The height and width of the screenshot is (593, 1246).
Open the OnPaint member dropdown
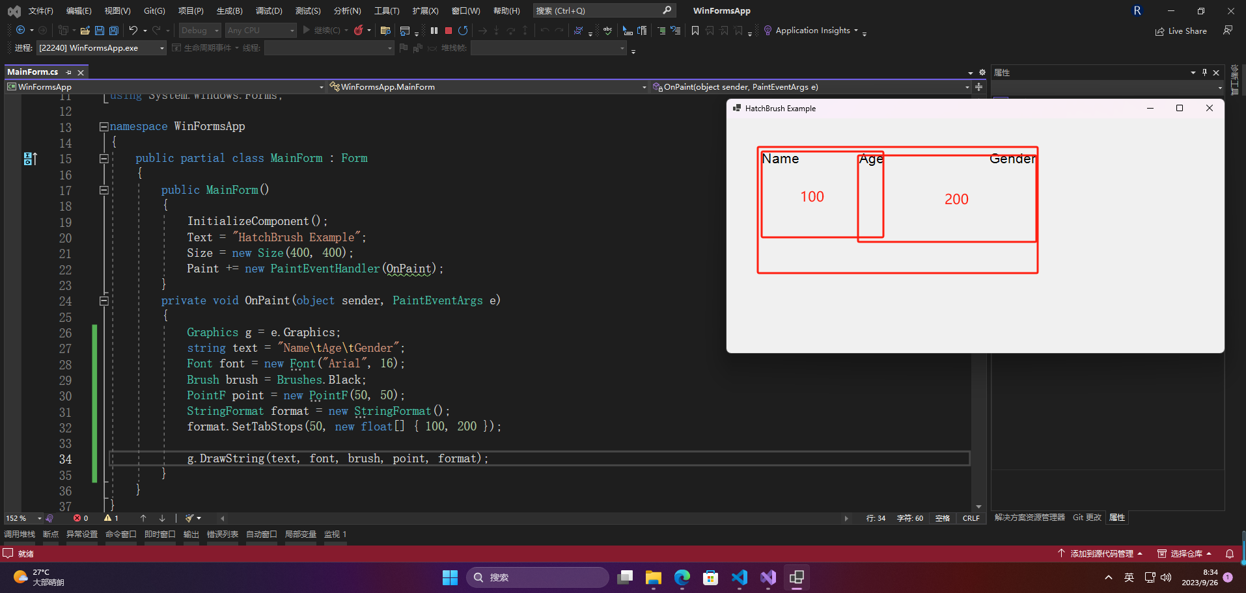coord(810,87)
